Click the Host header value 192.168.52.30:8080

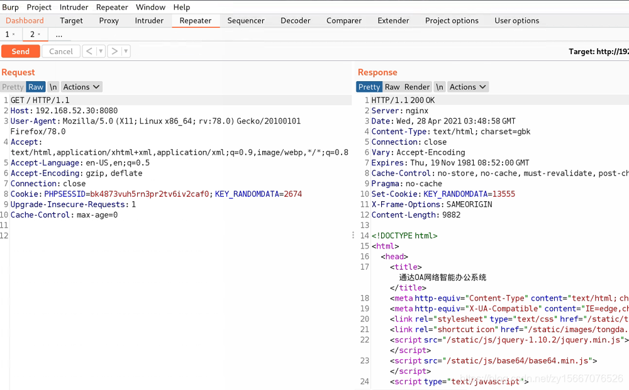coord(77,110)
